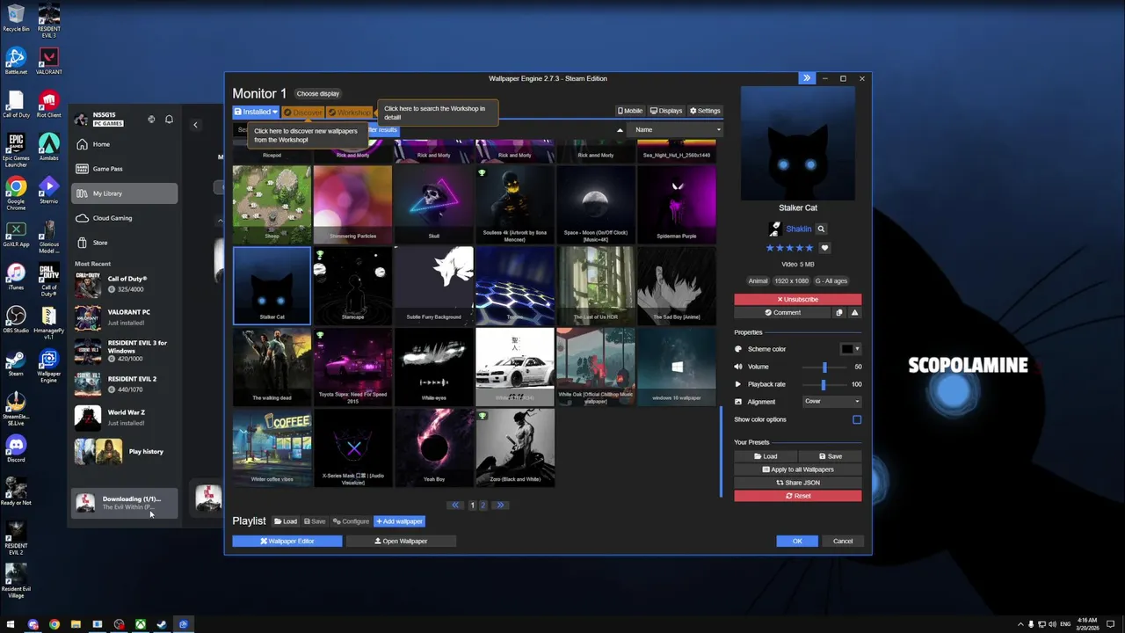
Task: Open Wallpaper Engine desktop shortcut
Action: click(x=49, y=365)
